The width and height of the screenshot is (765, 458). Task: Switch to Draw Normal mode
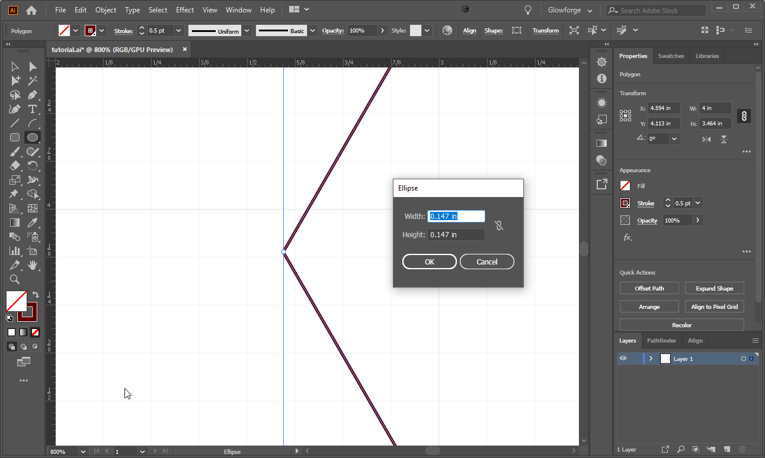tap(12, 347)
